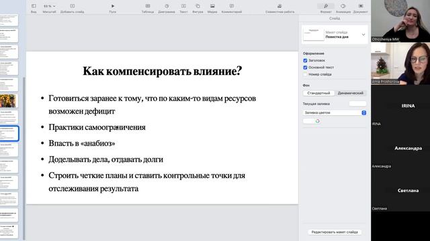Toggle the Основной текст checkbox
430x241 pixels.
[305, 67]
